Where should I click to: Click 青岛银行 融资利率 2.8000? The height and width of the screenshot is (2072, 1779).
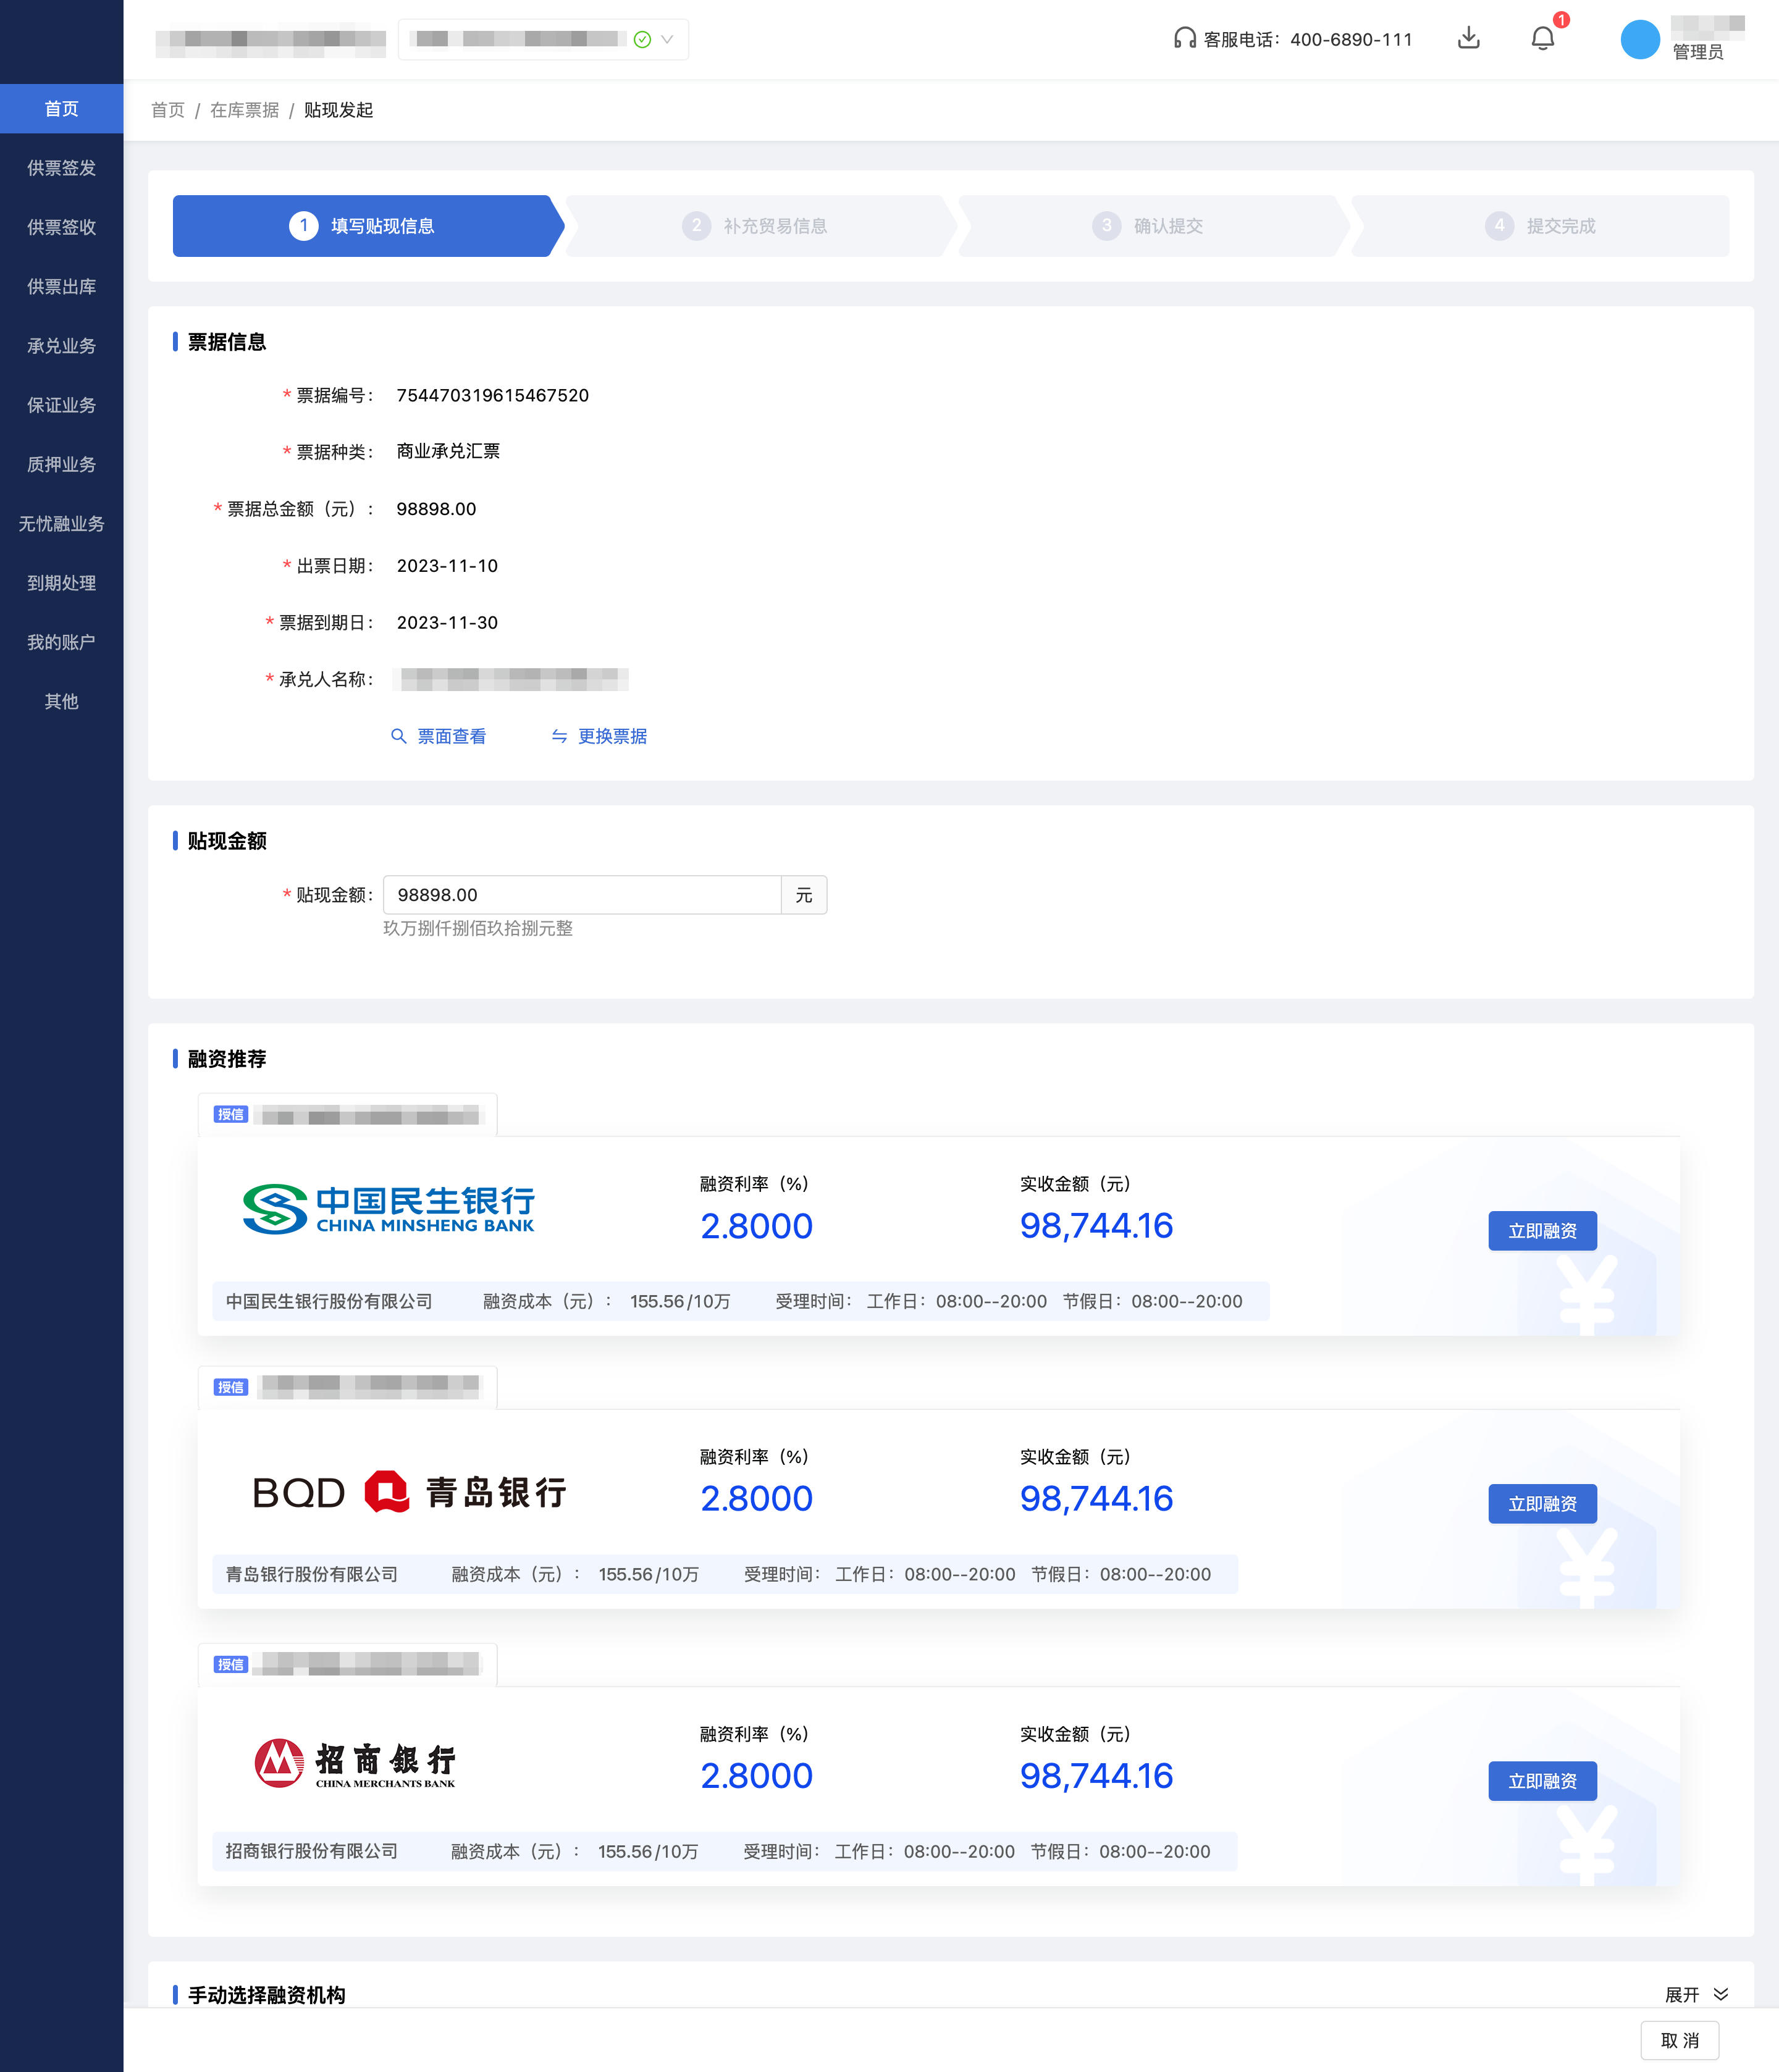(756, 1498)
